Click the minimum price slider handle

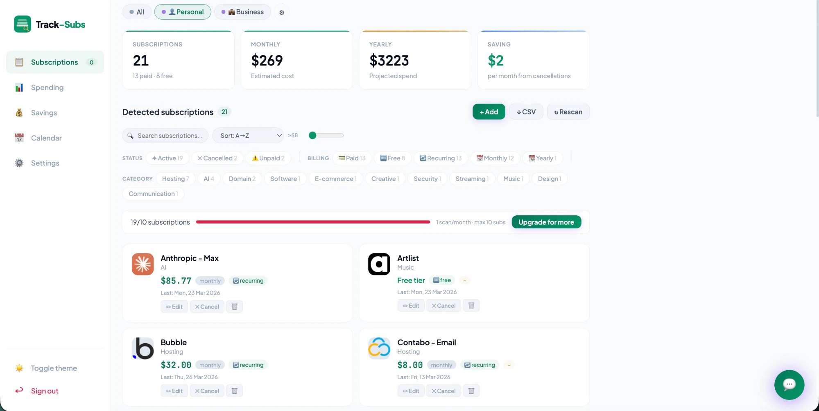point(313,135)
